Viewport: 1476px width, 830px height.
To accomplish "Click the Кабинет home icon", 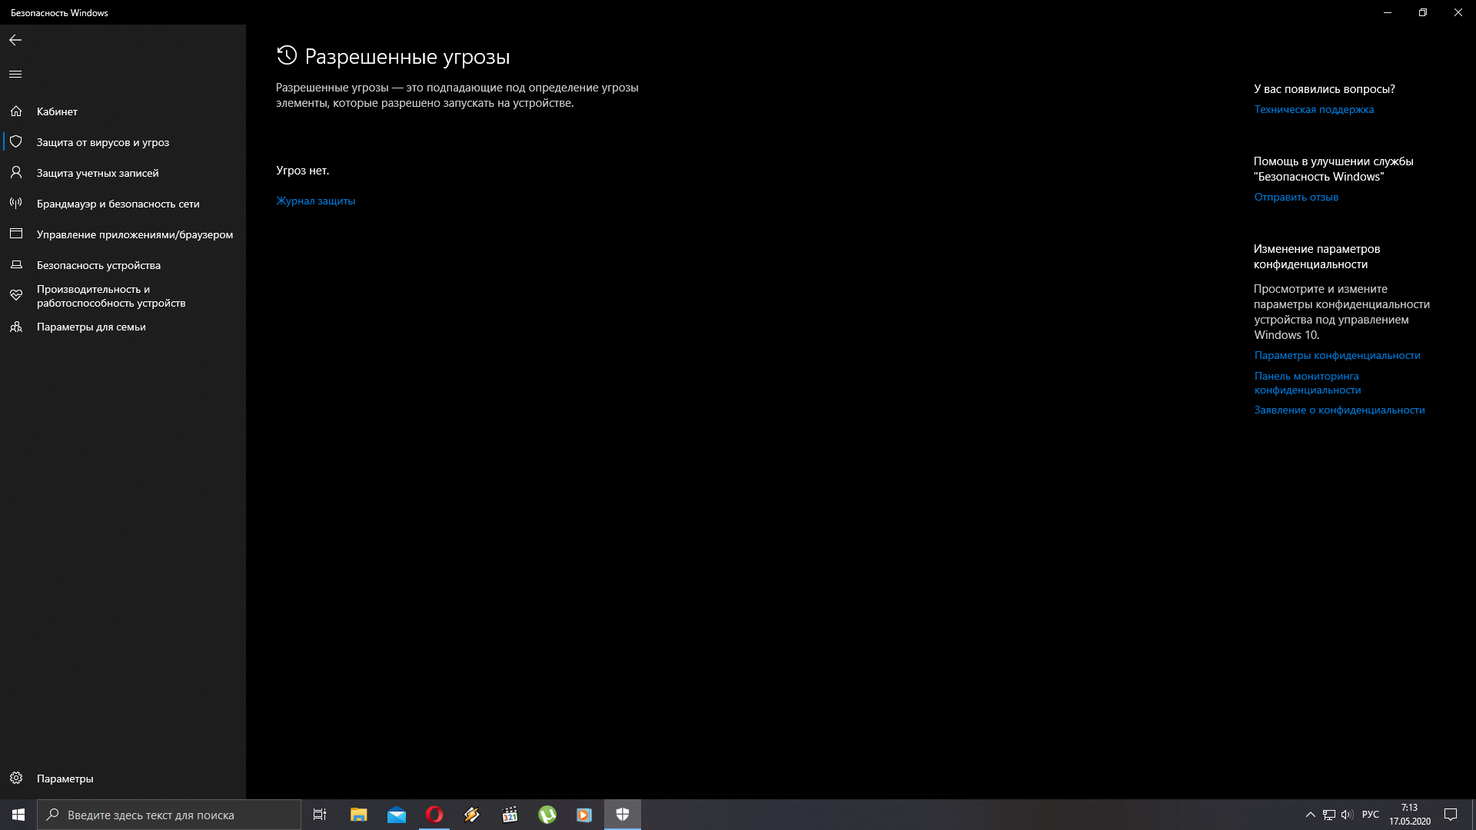I will click(x=16, y=111).
